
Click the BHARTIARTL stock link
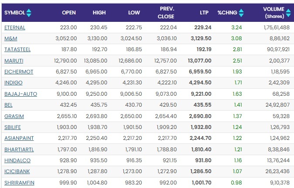click(x=19, y=150)
